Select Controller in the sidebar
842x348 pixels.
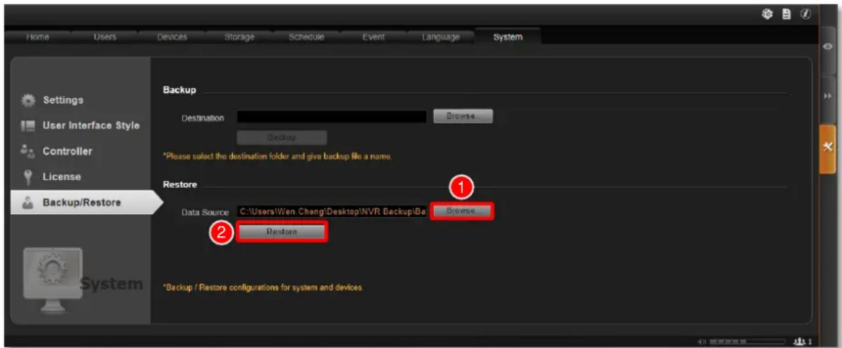point(67,151)
